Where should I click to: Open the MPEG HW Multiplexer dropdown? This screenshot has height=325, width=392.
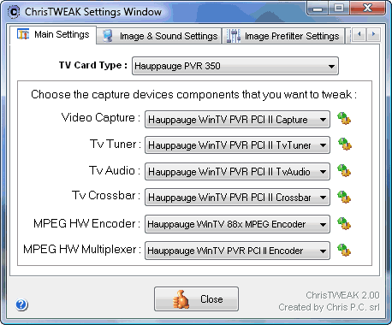pos(237,251)
